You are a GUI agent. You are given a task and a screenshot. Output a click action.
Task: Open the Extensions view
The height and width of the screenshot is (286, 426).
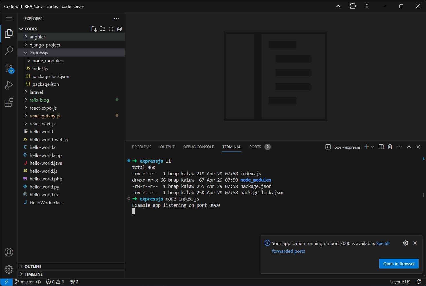tap(9, 102)
